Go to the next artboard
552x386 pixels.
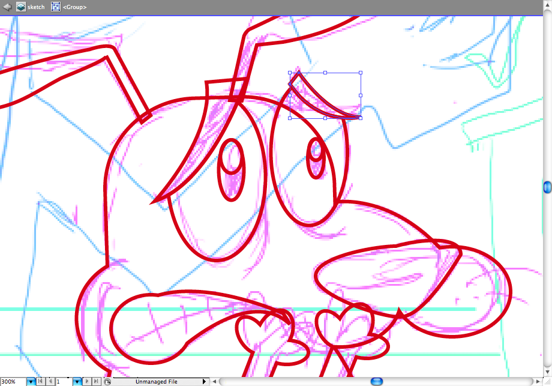[x=87, y=381]
